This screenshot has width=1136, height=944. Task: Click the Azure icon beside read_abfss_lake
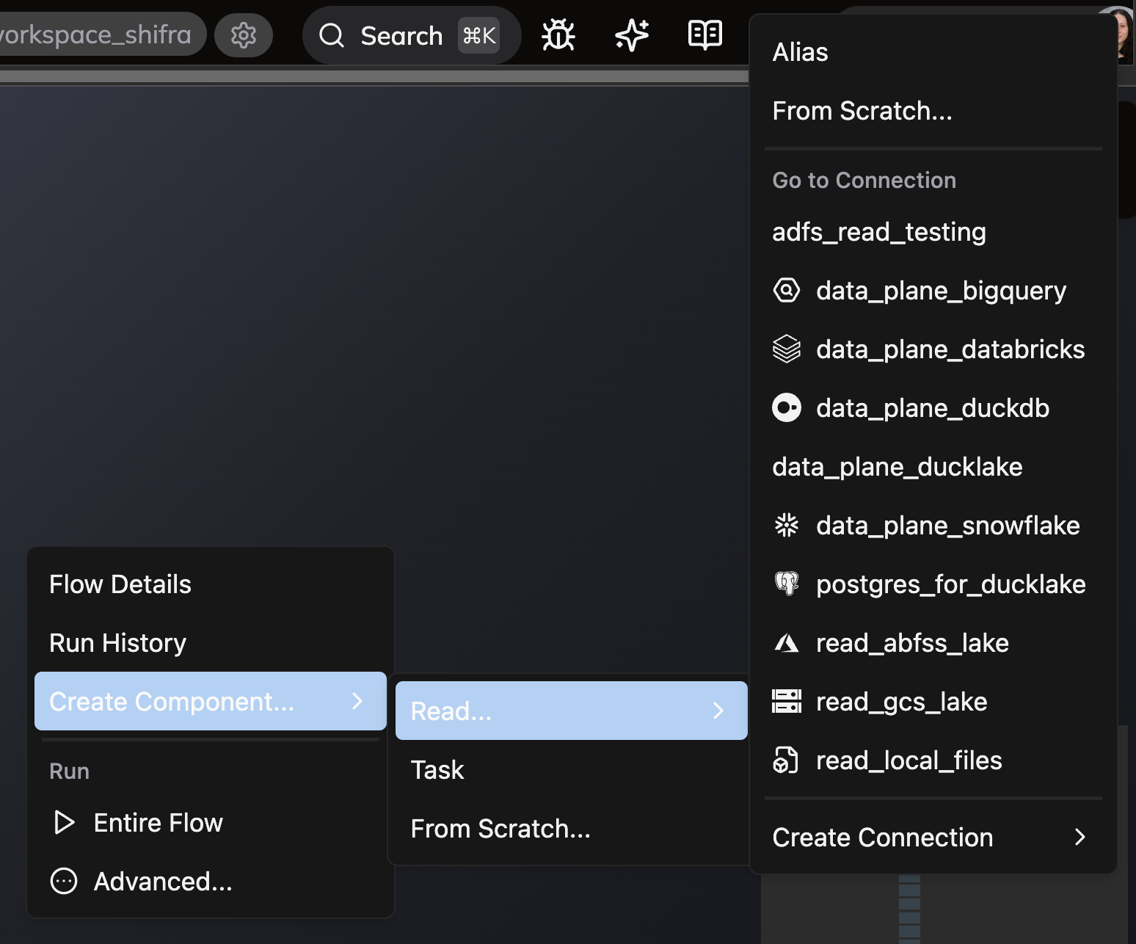click(x=786, y=643)
